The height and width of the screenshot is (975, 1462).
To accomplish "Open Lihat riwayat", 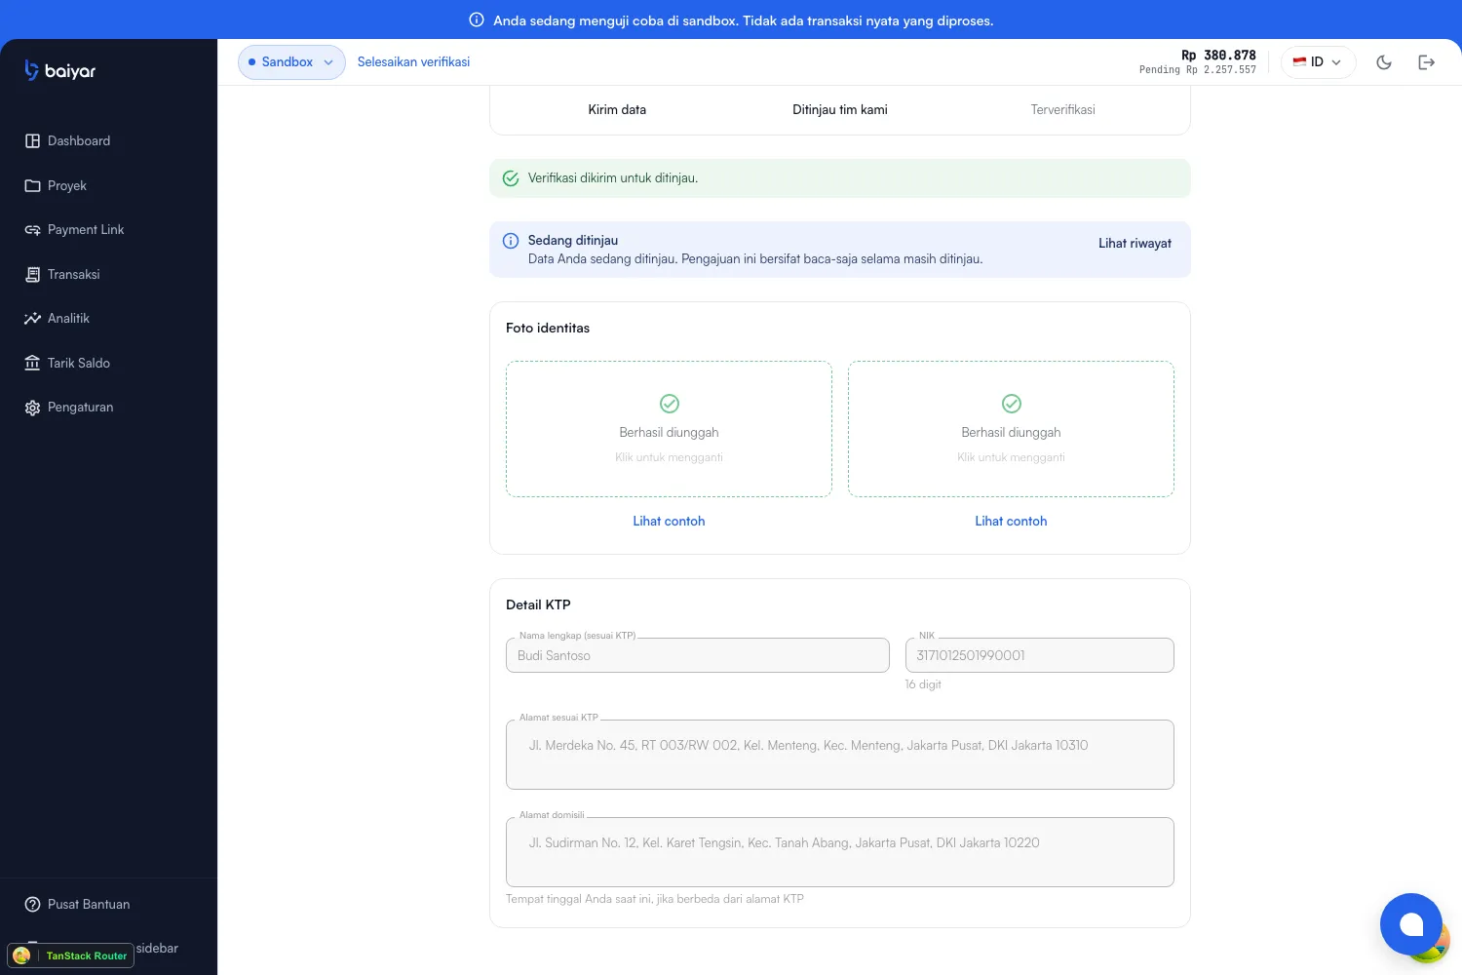I will click(1135, 244).
